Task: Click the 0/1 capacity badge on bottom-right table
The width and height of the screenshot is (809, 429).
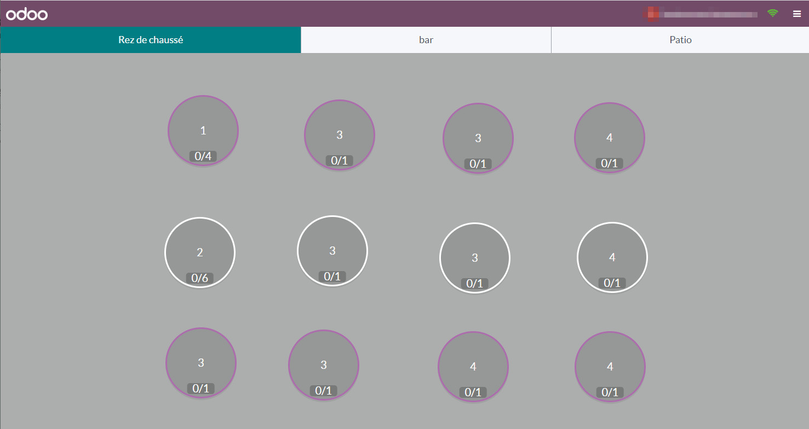Action: pyautogui.click(x=610, y=392)
